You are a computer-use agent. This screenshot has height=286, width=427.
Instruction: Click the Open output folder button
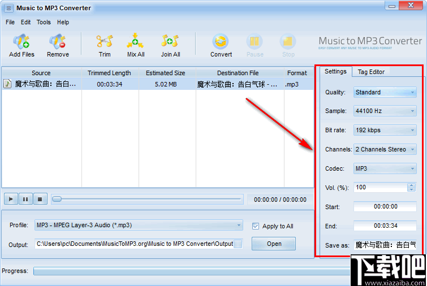tap(274, 244)
